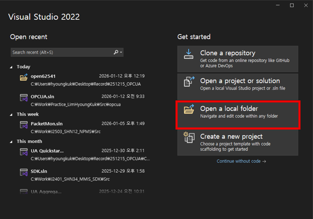
Task: Collapse the This month group
Action: coord(11,141)
